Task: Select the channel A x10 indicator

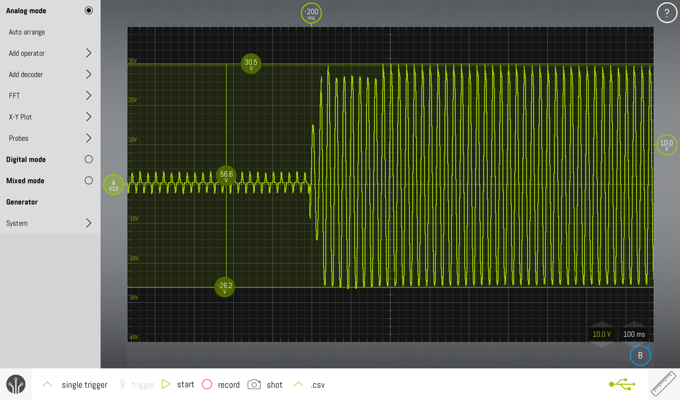Action: [x=113, y=185]
